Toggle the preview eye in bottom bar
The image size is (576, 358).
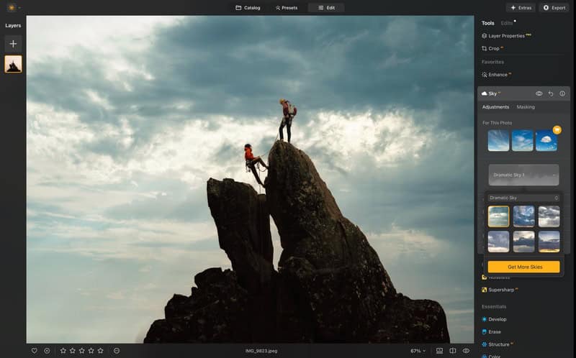tap(466, 351)
